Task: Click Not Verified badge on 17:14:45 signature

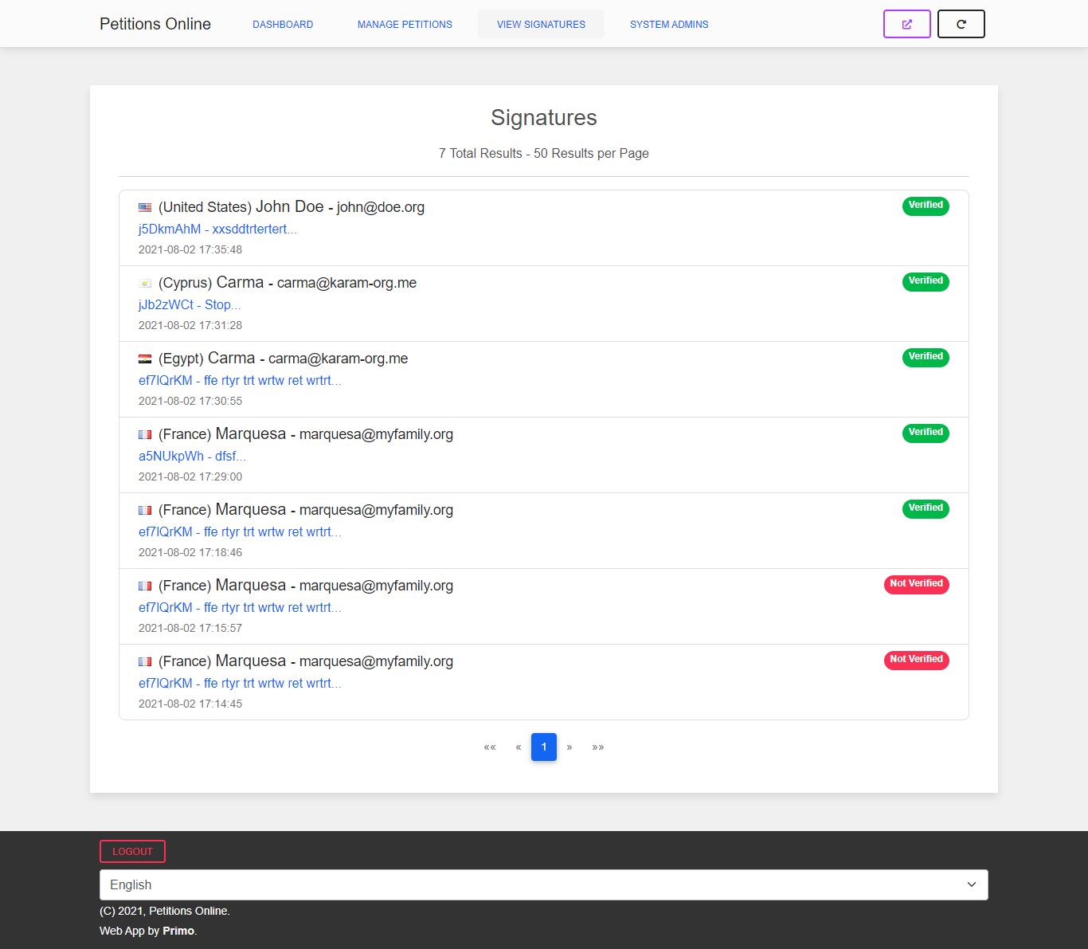Action: pos(916,660)
